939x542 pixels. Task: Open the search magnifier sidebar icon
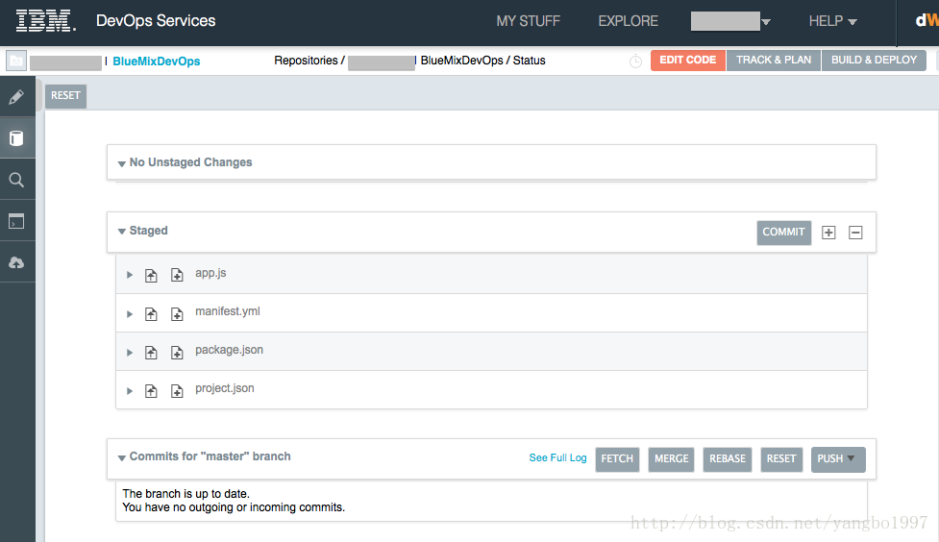[16, 180]
